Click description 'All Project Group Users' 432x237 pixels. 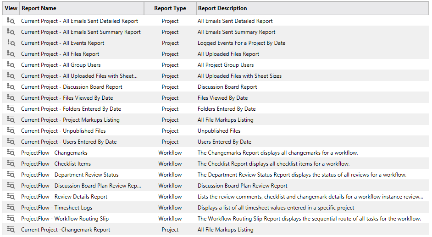pyautogui.click(x=226, y=65)
